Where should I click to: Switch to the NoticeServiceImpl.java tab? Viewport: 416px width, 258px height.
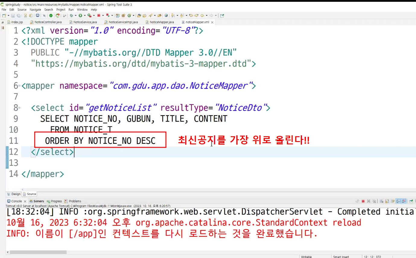[121, 22]
